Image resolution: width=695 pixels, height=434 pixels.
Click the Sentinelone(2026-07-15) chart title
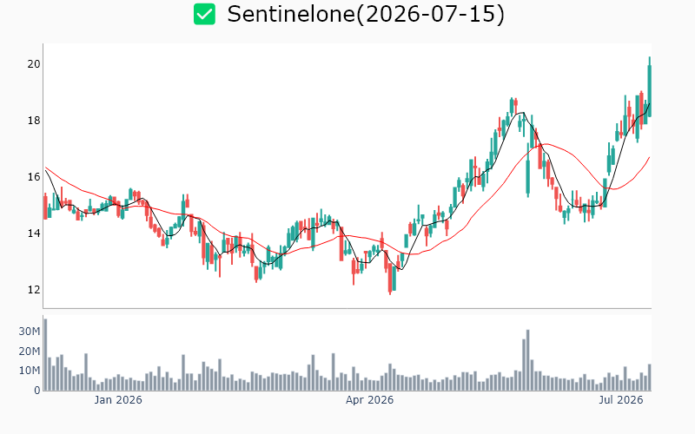click(366, 14)
